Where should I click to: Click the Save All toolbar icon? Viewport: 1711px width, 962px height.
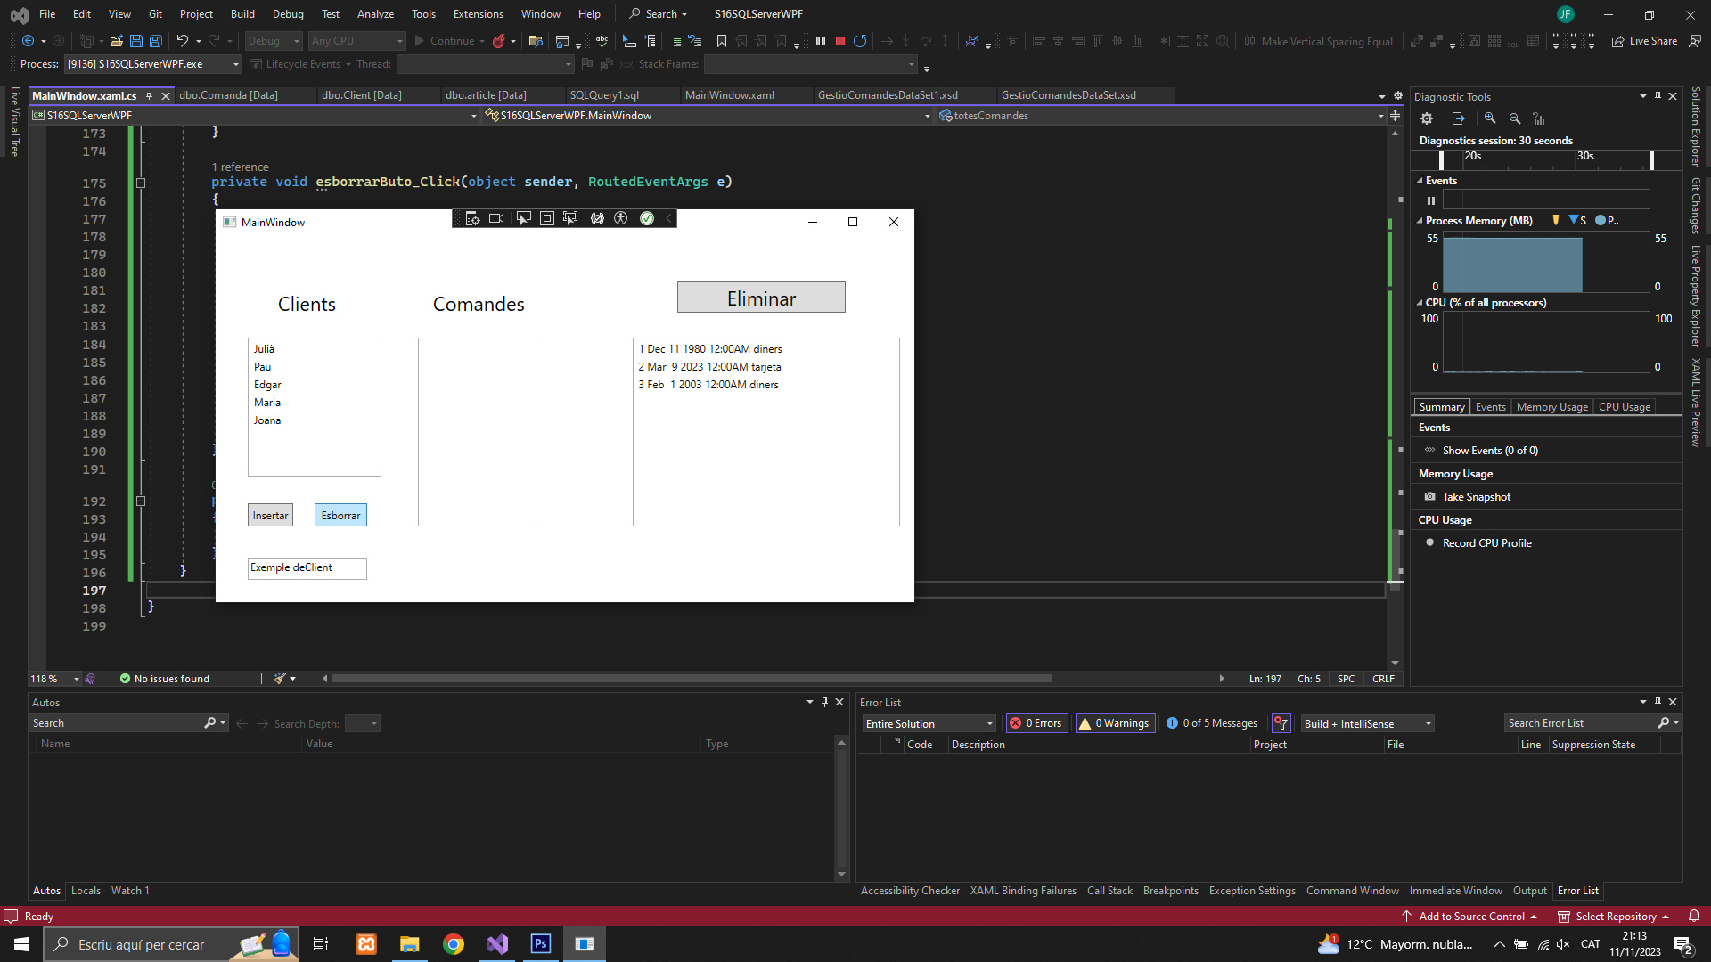point(156,41)
